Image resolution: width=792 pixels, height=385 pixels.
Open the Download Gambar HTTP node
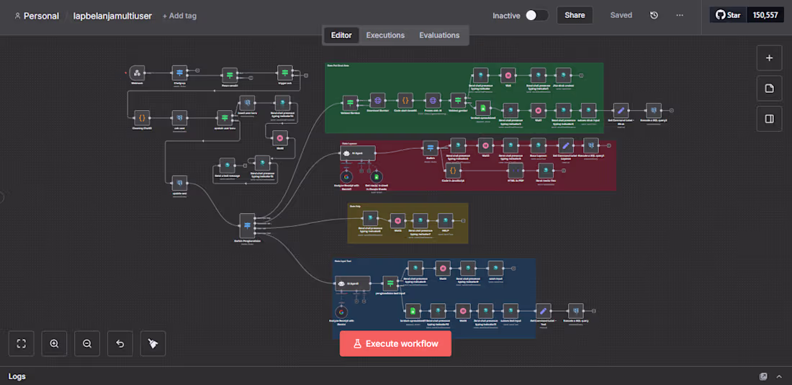pyautogui.click(x=377, y=101)
